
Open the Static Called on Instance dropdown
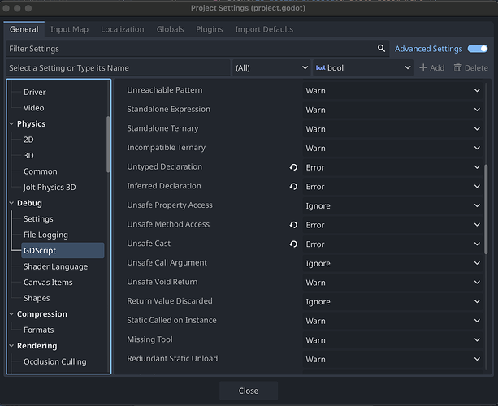coord(392,321)
